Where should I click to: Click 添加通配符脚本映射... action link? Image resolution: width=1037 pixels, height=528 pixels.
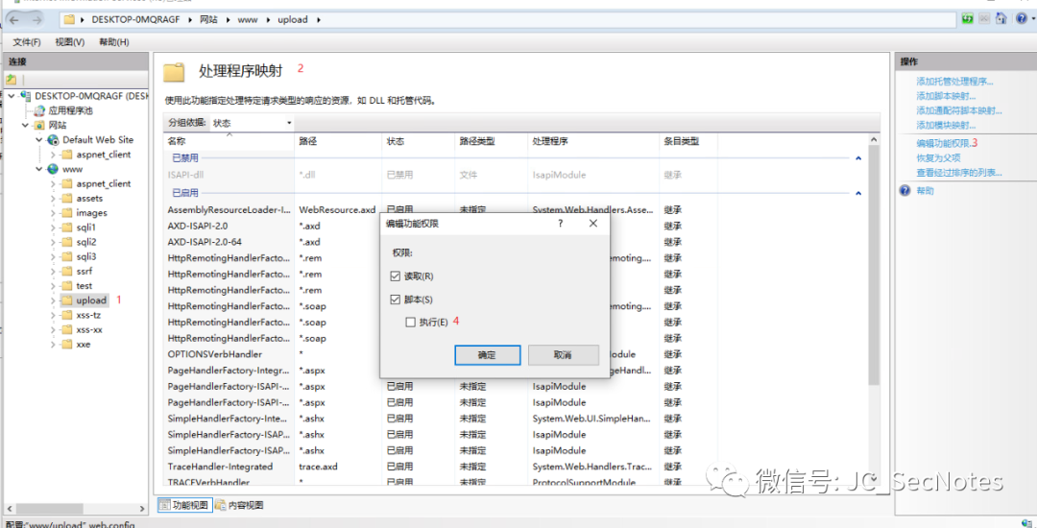coord(959,111)
